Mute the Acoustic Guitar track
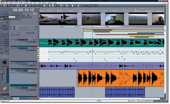Viewport: 170px width, 104px height. pyautogui.click(x=11, y=65)
